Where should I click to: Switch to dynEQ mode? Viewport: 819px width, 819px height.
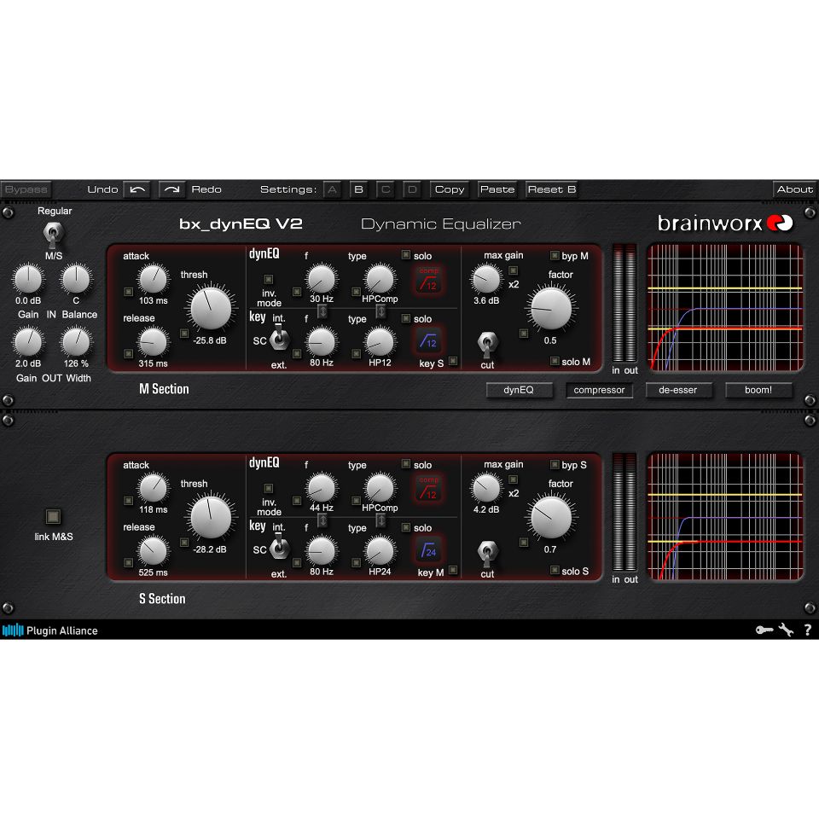(x=519, y=390)
